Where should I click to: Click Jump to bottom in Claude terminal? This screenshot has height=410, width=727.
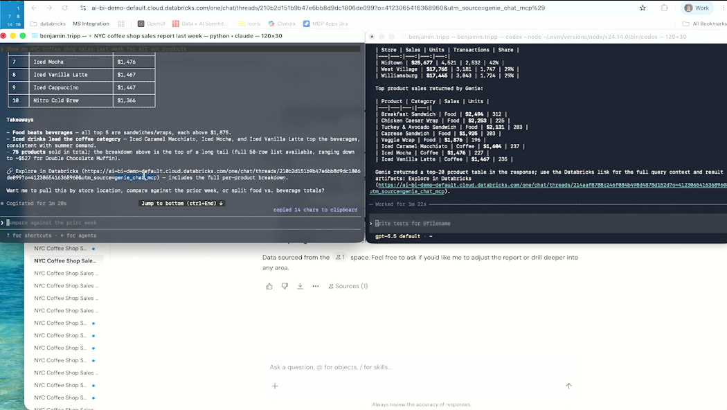pos(181,203)
